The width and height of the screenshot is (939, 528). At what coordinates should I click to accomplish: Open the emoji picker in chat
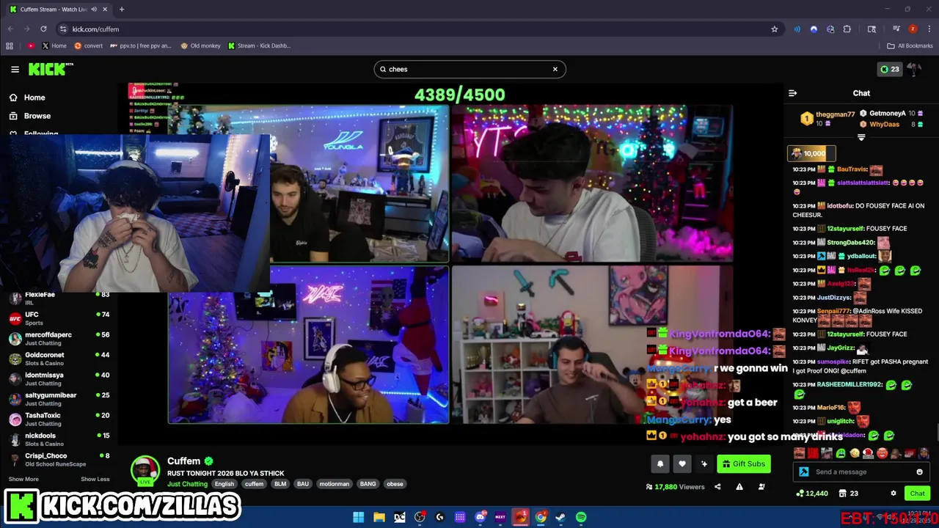pyautogui.click(x=919, y=472)
